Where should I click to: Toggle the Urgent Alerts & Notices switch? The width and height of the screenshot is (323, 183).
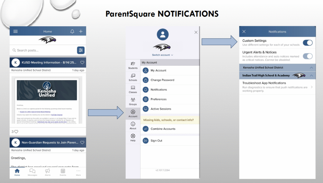click(x=308, y=56)
